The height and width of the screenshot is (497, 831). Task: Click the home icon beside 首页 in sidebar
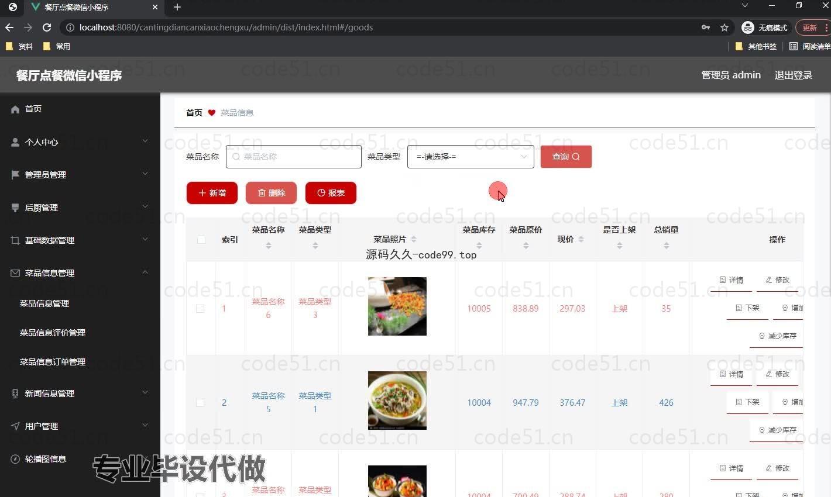tap(15, 109)
